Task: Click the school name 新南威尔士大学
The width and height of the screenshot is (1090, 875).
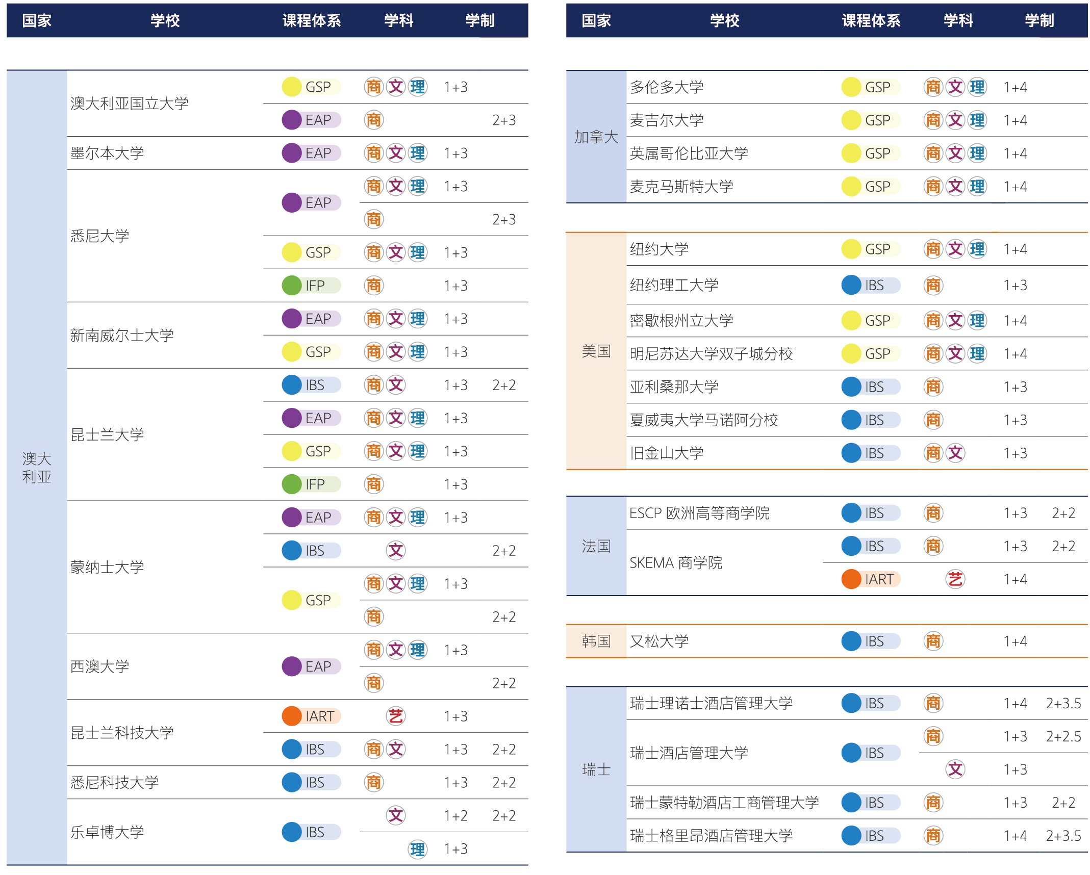Action: tap(122, 335)
